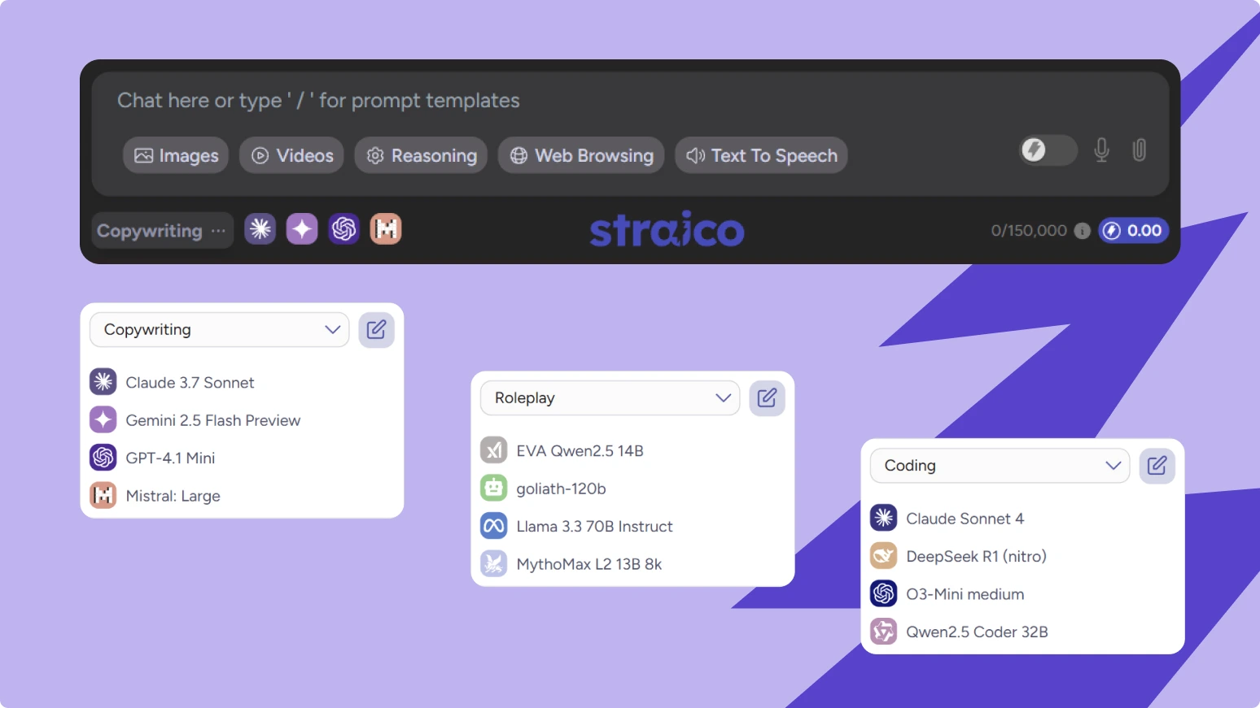Edit the Coding model preset
The image size is (1260, 708).
tap(1157, 466)
